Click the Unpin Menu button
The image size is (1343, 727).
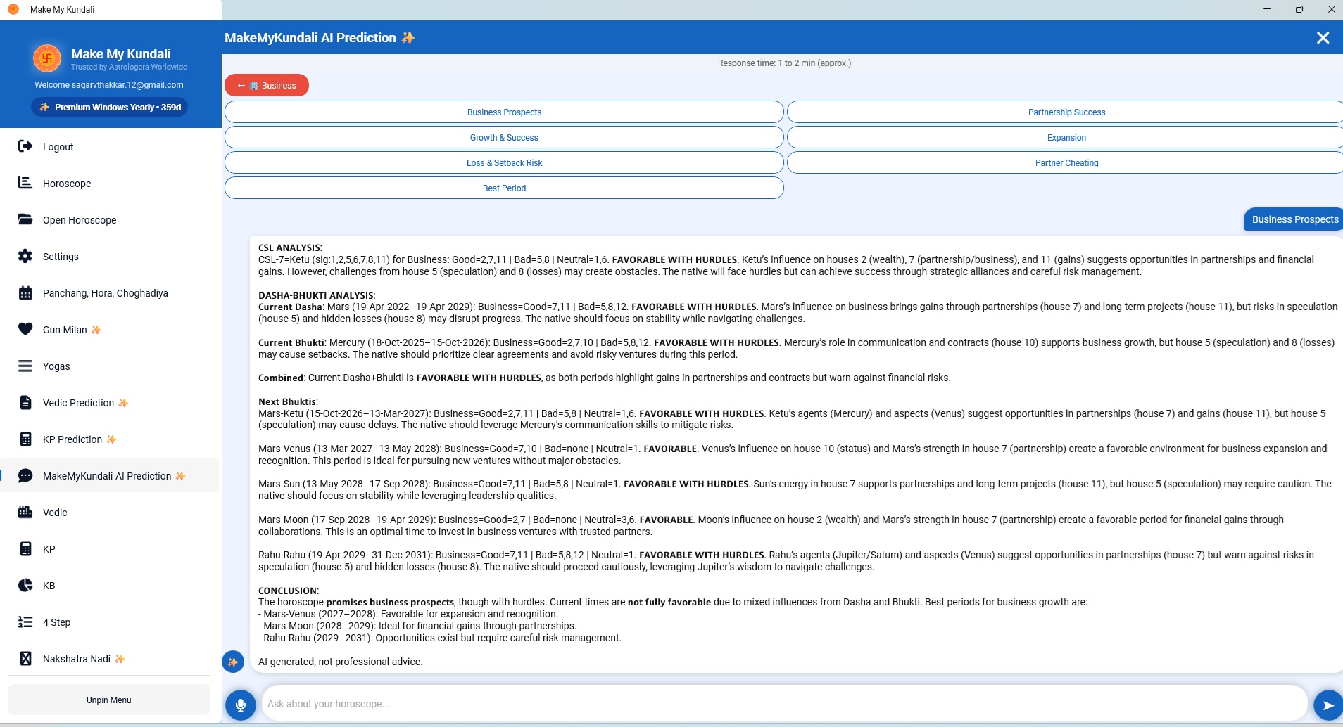(109, 700)
